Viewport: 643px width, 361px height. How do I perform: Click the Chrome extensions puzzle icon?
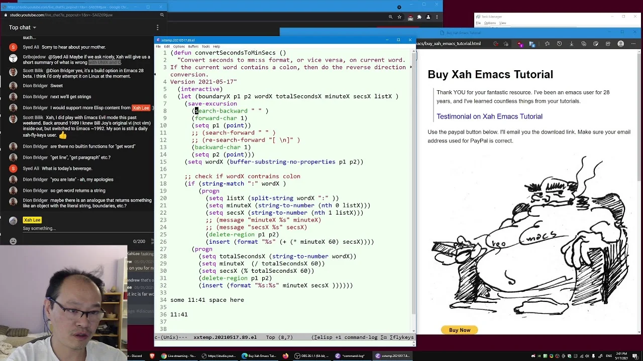pyautogui.click(x=419, y=17)
